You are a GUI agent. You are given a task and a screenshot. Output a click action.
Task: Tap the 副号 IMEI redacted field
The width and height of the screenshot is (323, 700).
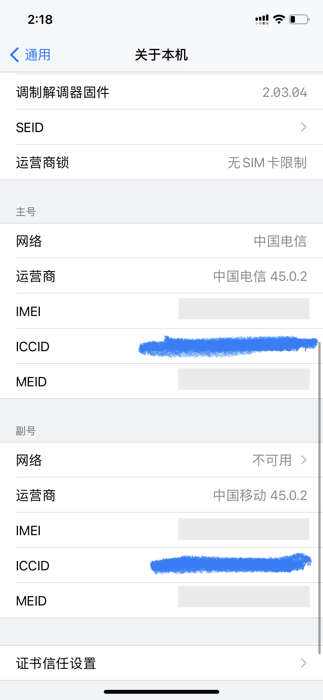coord(244,529)
